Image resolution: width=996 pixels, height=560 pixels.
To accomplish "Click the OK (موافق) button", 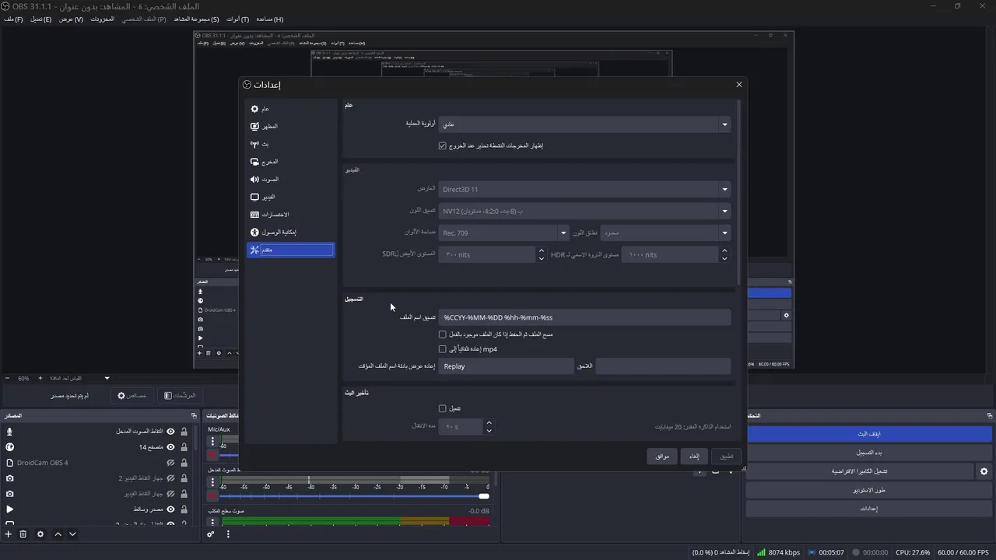I will (662, 457).
